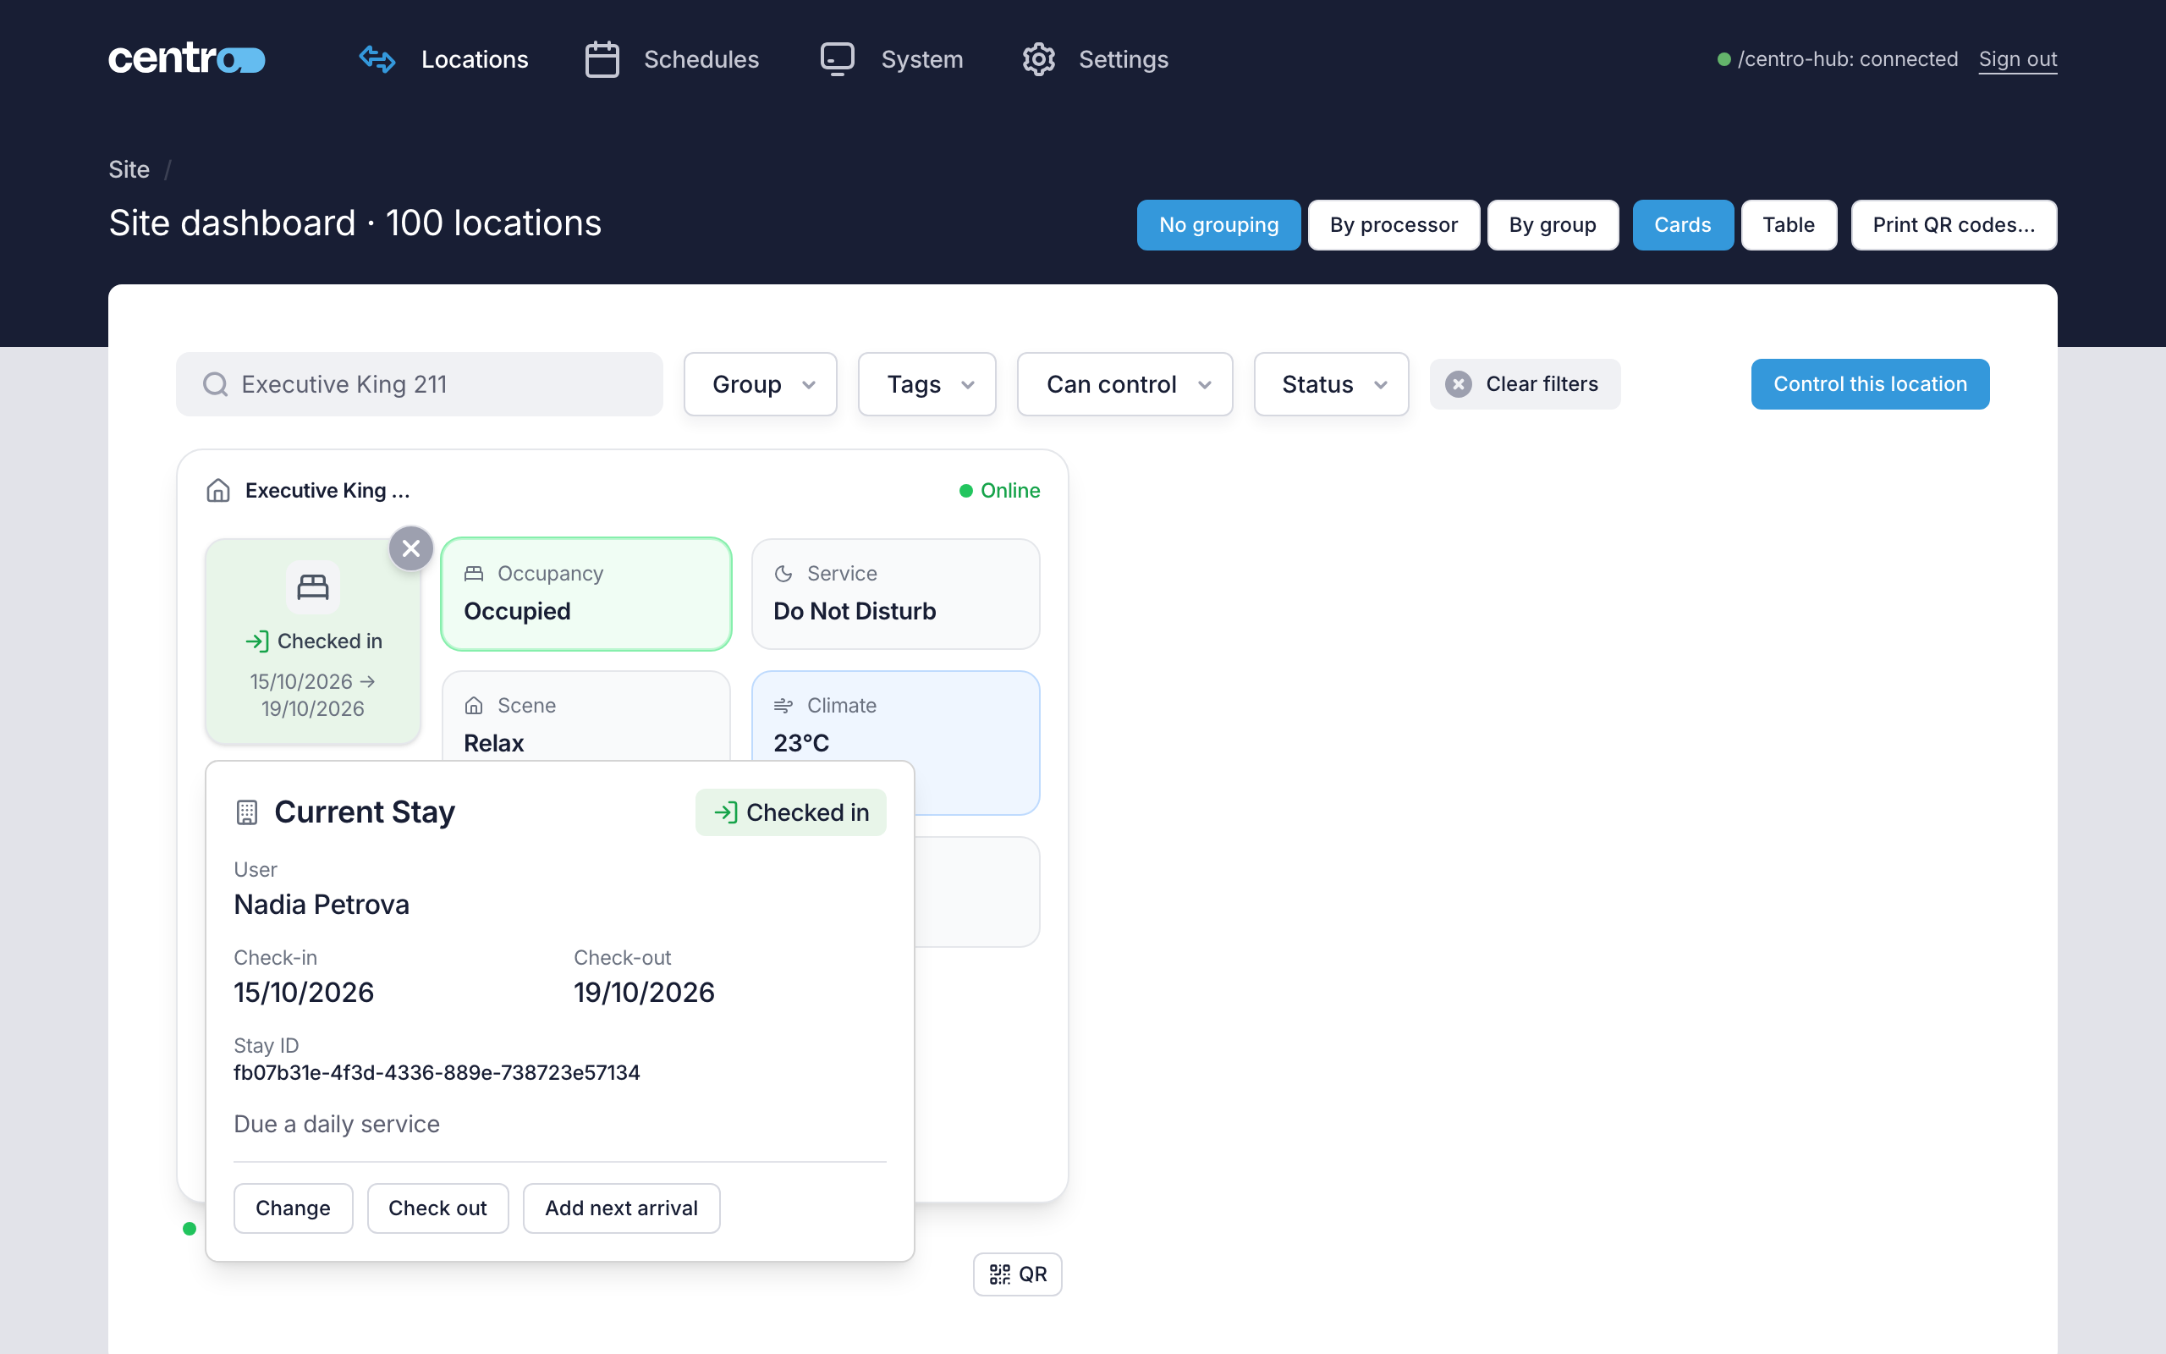Open the Tags filter dropdown
The width and height of the screenshot is (2166, 1354).
(x=926, y=384)
